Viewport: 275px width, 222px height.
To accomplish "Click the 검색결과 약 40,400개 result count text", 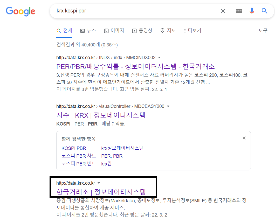I will pos(87,45).
